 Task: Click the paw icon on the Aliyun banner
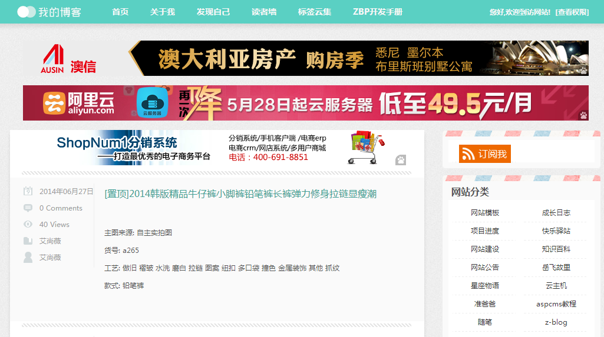[583, 115]
